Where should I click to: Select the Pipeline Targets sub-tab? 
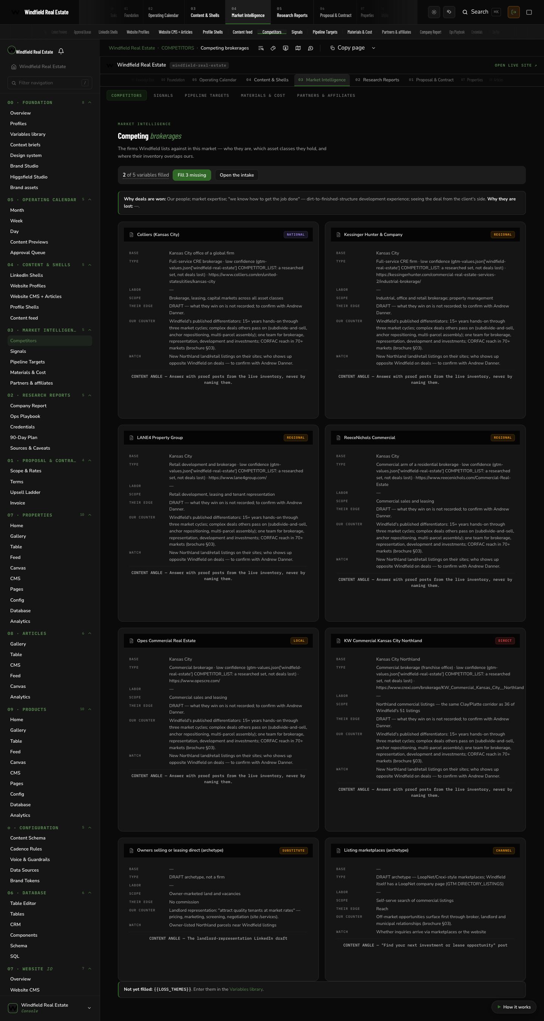point(207,96)
